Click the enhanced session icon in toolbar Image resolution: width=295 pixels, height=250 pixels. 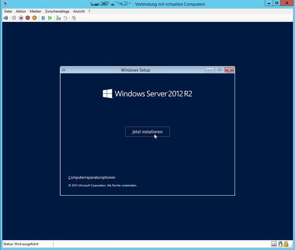pyautogui.click(x=74, y=18)
